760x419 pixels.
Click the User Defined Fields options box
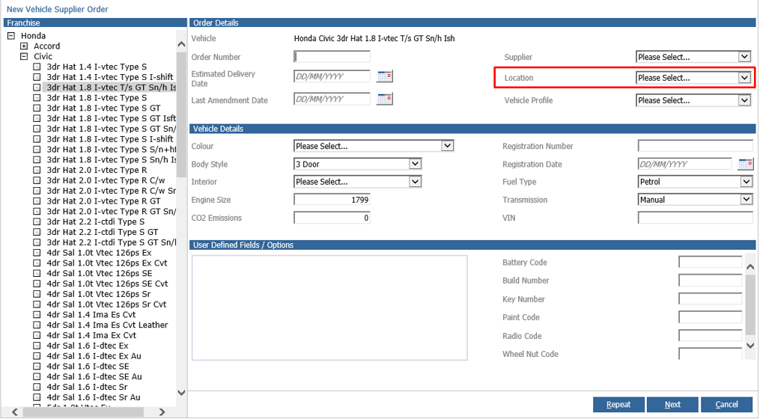tap(329, 308)
